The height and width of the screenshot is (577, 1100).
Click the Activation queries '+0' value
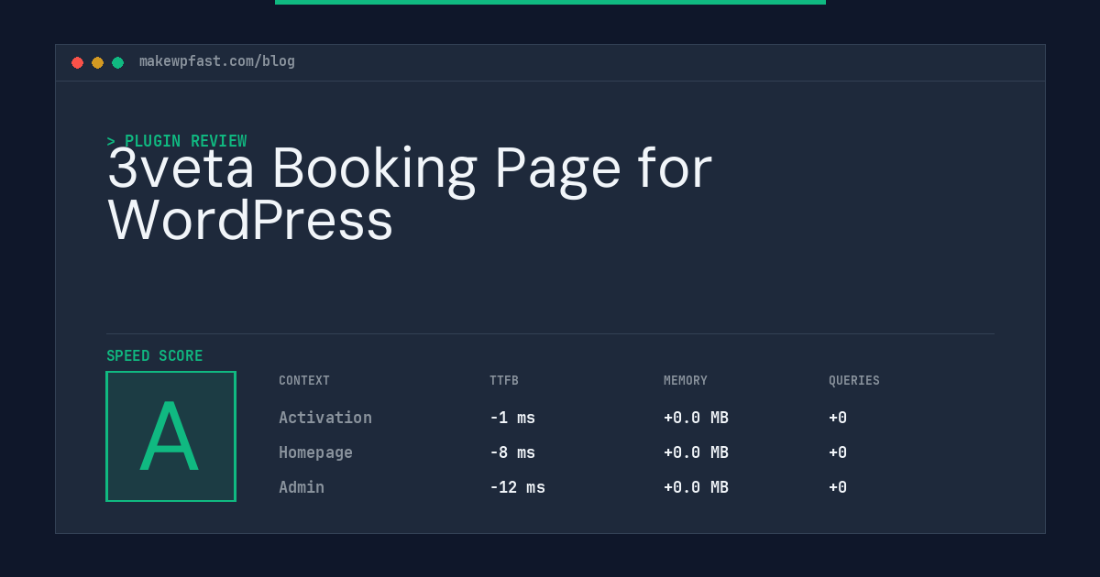click(838, 418)
